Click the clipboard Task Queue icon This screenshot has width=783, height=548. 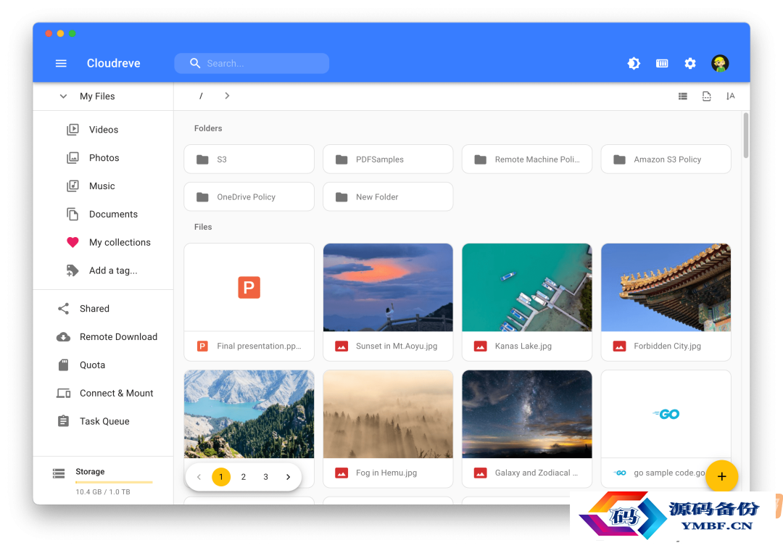point(63,422)
